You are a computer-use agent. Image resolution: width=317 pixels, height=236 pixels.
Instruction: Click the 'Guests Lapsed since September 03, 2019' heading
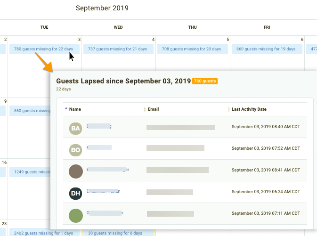(123, 81)
